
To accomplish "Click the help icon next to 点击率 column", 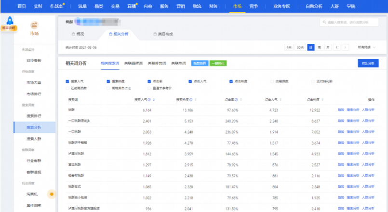I will [236, 100].
